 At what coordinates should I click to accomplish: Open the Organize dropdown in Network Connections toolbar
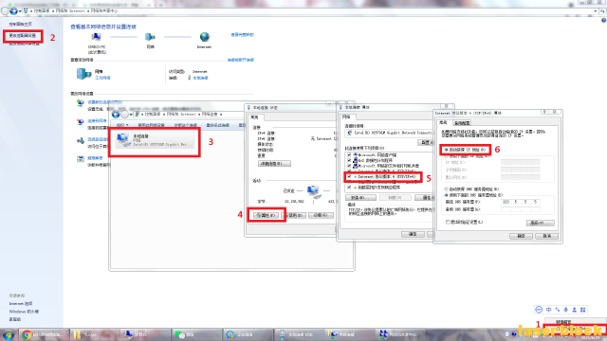point(122,125)
